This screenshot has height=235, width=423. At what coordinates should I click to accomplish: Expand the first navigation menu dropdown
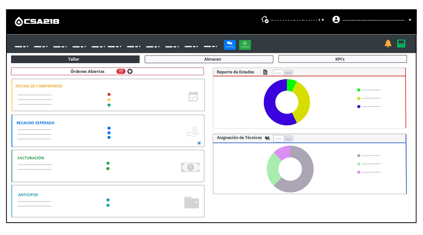tap(22, 47)
